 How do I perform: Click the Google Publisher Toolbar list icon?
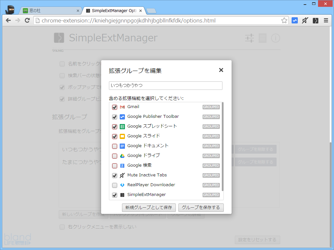(122, 117)
